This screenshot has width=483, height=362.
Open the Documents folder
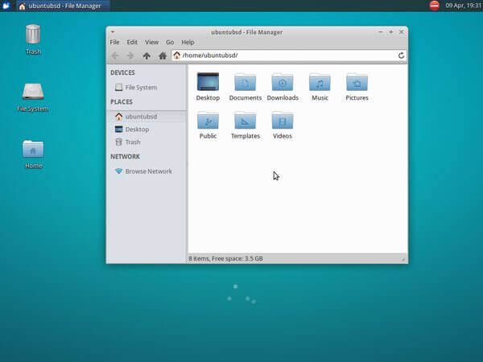point(245,83)
